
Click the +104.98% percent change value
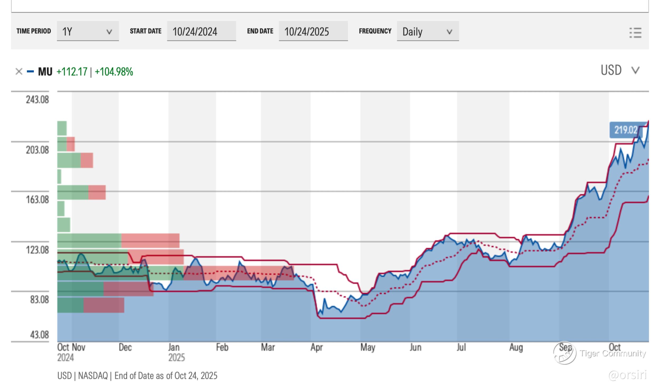point(114,72)
